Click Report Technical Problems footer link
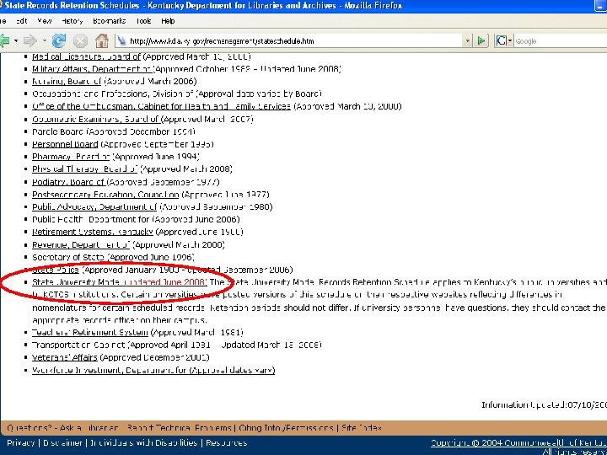This screenshot has height=455, width=607. coord(179,428)
